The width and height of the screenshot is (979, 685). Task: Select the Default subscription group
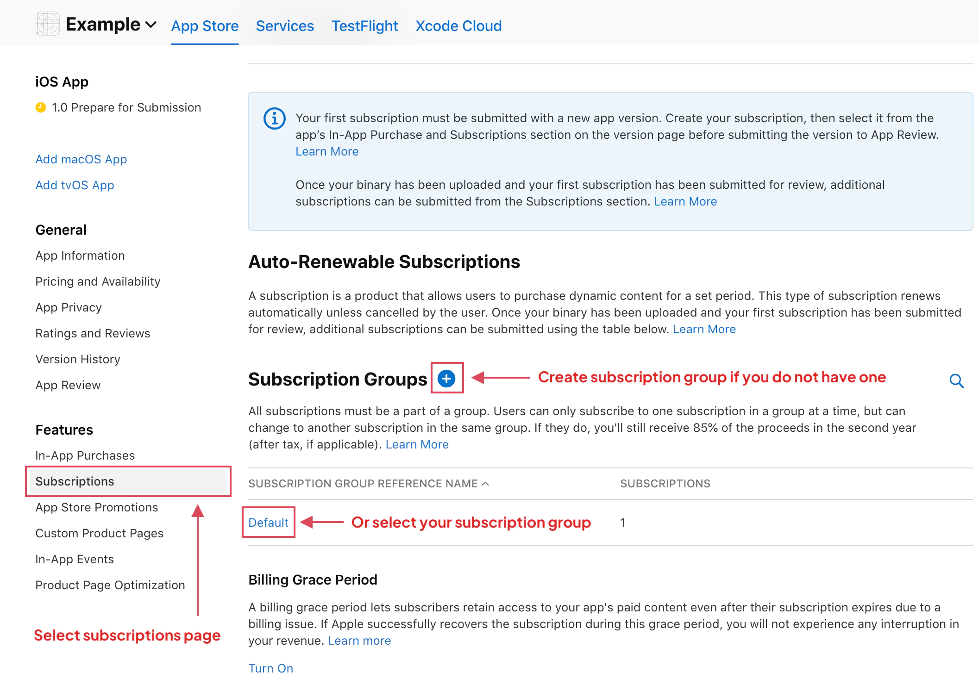[268, 522]
